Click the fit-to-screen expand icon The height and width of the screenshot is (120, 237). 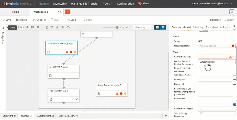pos(38,27)
